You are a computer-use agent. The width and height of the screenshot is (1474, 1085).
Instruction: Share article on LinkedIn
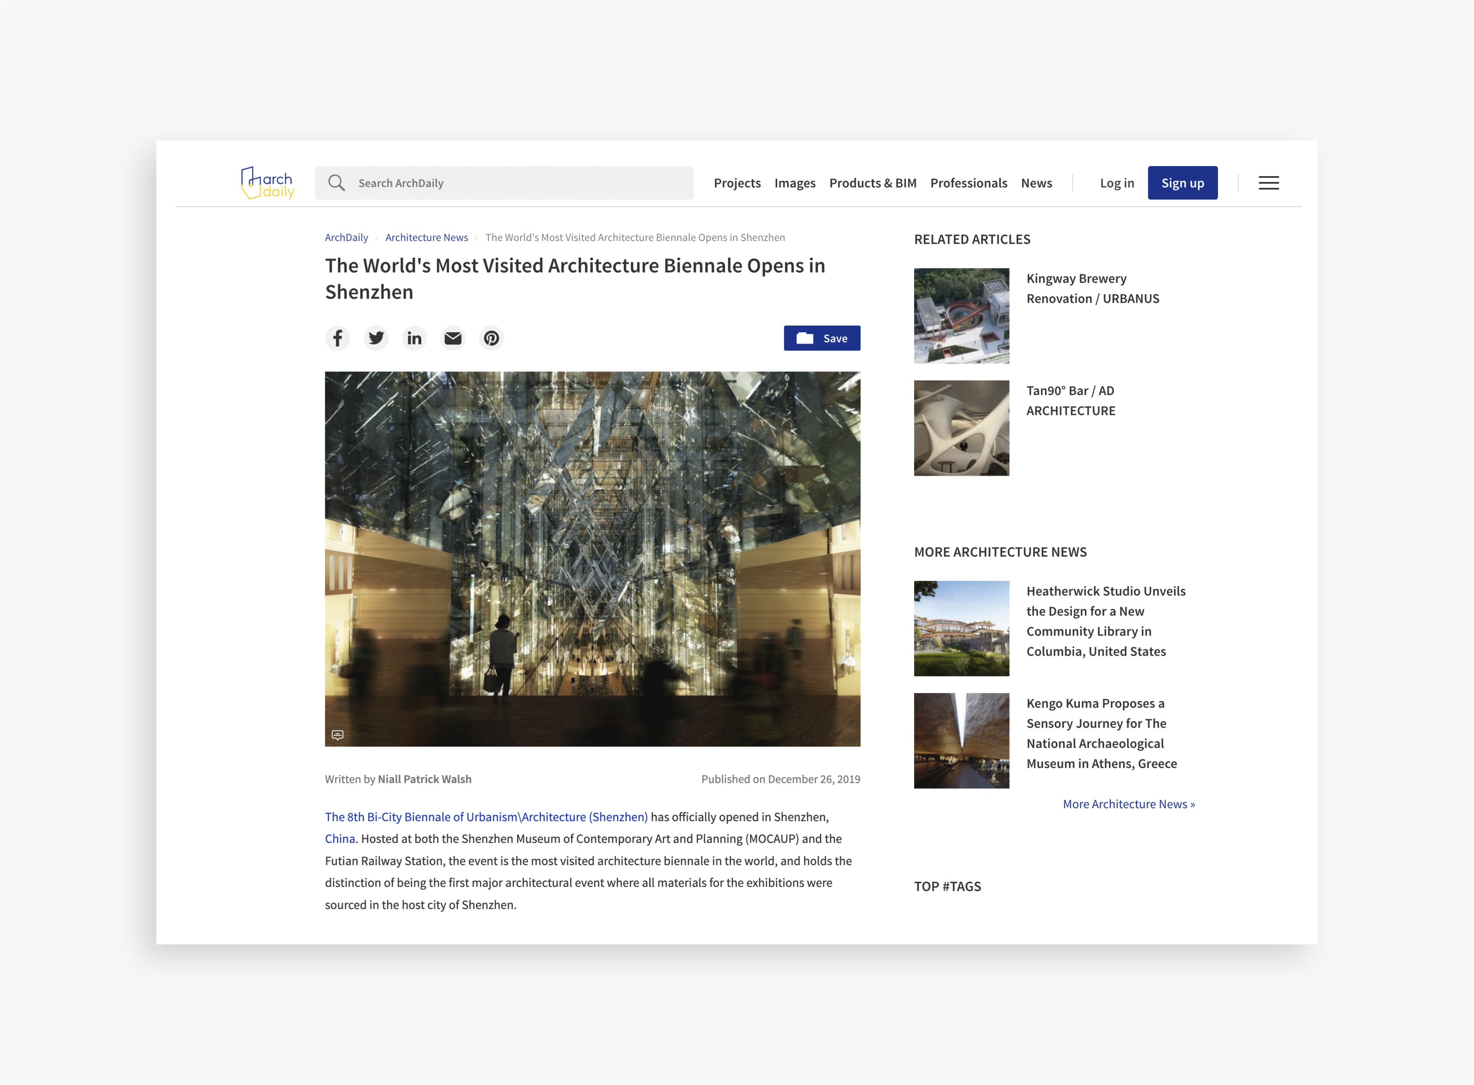coord(414,338)
